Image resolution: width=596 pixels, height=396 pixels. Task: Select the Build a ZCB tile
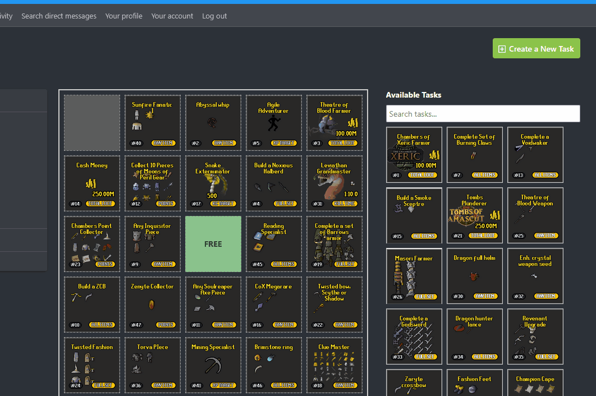pos(92,305)
